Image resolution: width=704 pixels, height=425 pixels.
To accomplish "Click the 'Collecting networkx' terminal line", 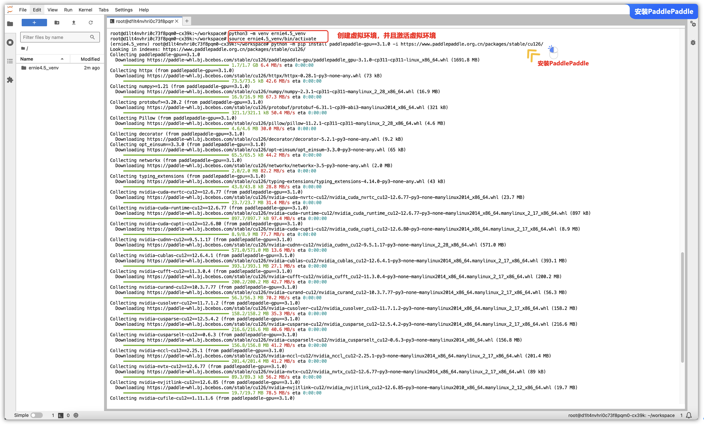I will [x=176, y=160].
